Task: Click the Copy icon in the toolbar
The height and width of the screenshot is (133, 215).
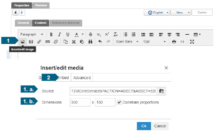Action: pos(66,42)
